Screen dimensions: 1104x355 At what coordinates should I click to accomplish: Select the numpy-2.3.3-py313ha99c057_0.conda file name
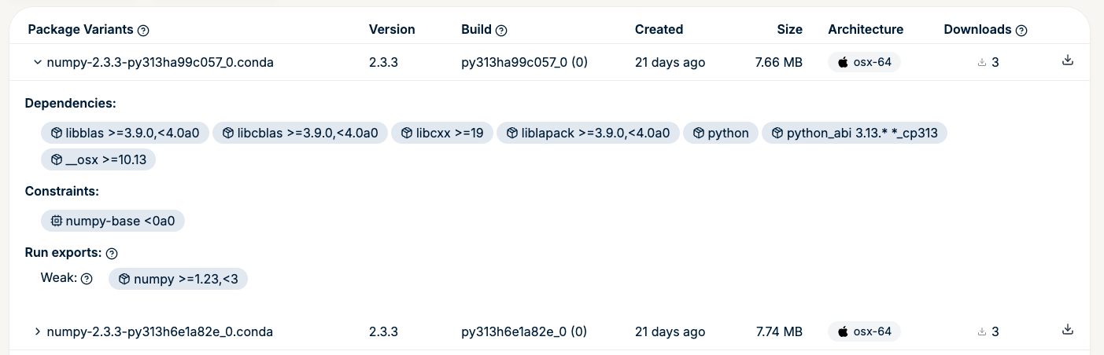(161, 62)
